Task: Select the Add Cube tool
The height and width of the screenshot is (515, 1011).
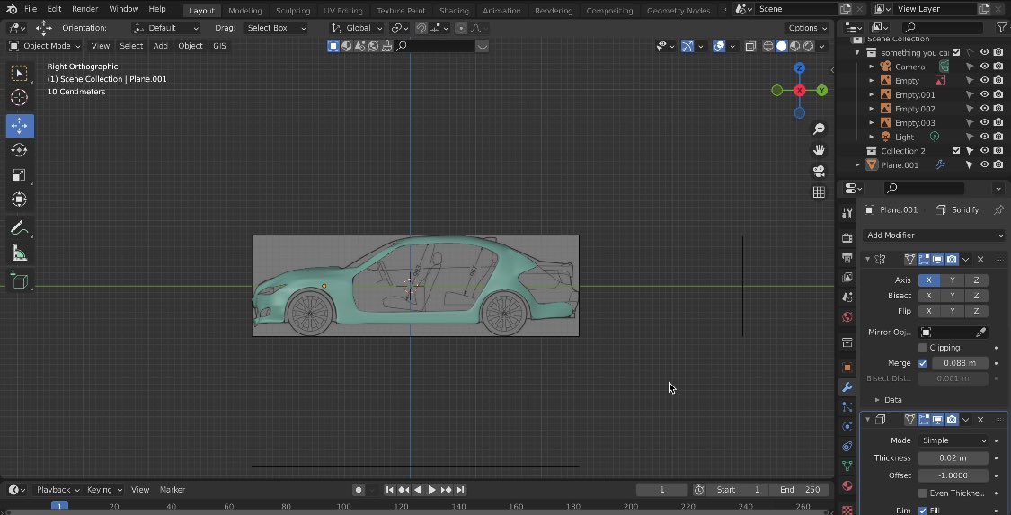Action: pos(20,281)
